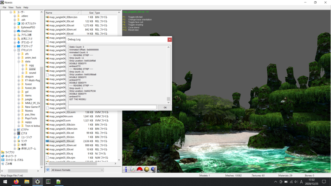Select file map_jungle05.xvm
Image resolution: width=331 pixels, height=186 pixels.
[x=60, y=120]
